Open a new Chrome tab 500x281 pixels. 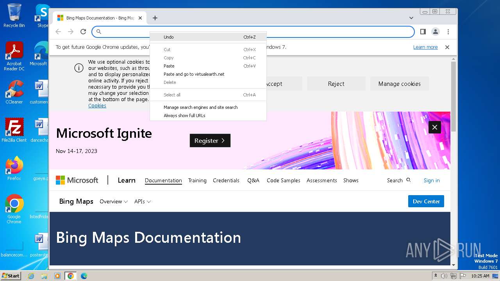point(155,18)
